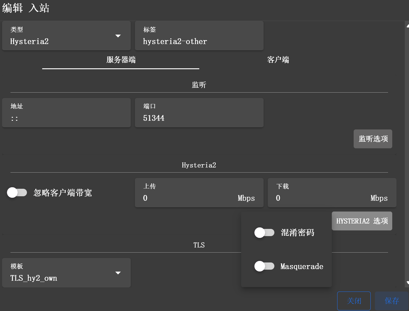Click the 地址 address input field
The height and width of the screenshot is (311, 409).
(x=66, y=118)
